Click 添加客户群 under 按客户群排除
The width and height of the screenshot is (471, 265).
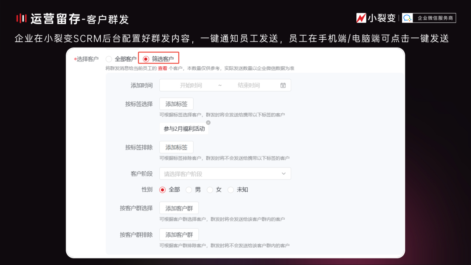pos(179,234)
